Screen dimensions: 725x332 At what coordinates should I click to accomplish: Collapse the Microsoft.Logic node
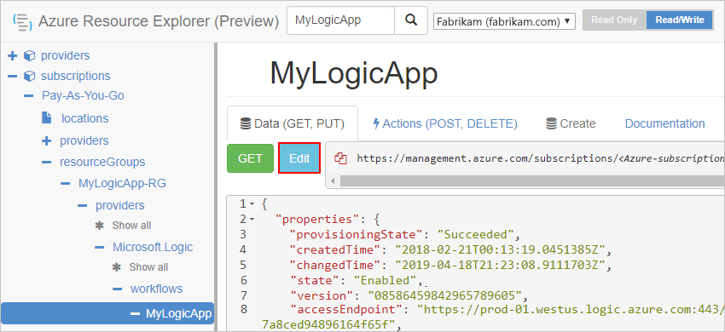click(x=100, y=247)
